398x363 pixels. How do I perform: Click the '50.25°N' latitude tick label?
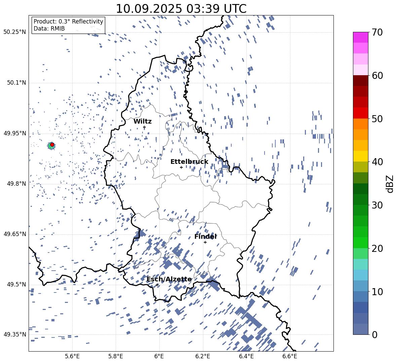tap(15, 32)
